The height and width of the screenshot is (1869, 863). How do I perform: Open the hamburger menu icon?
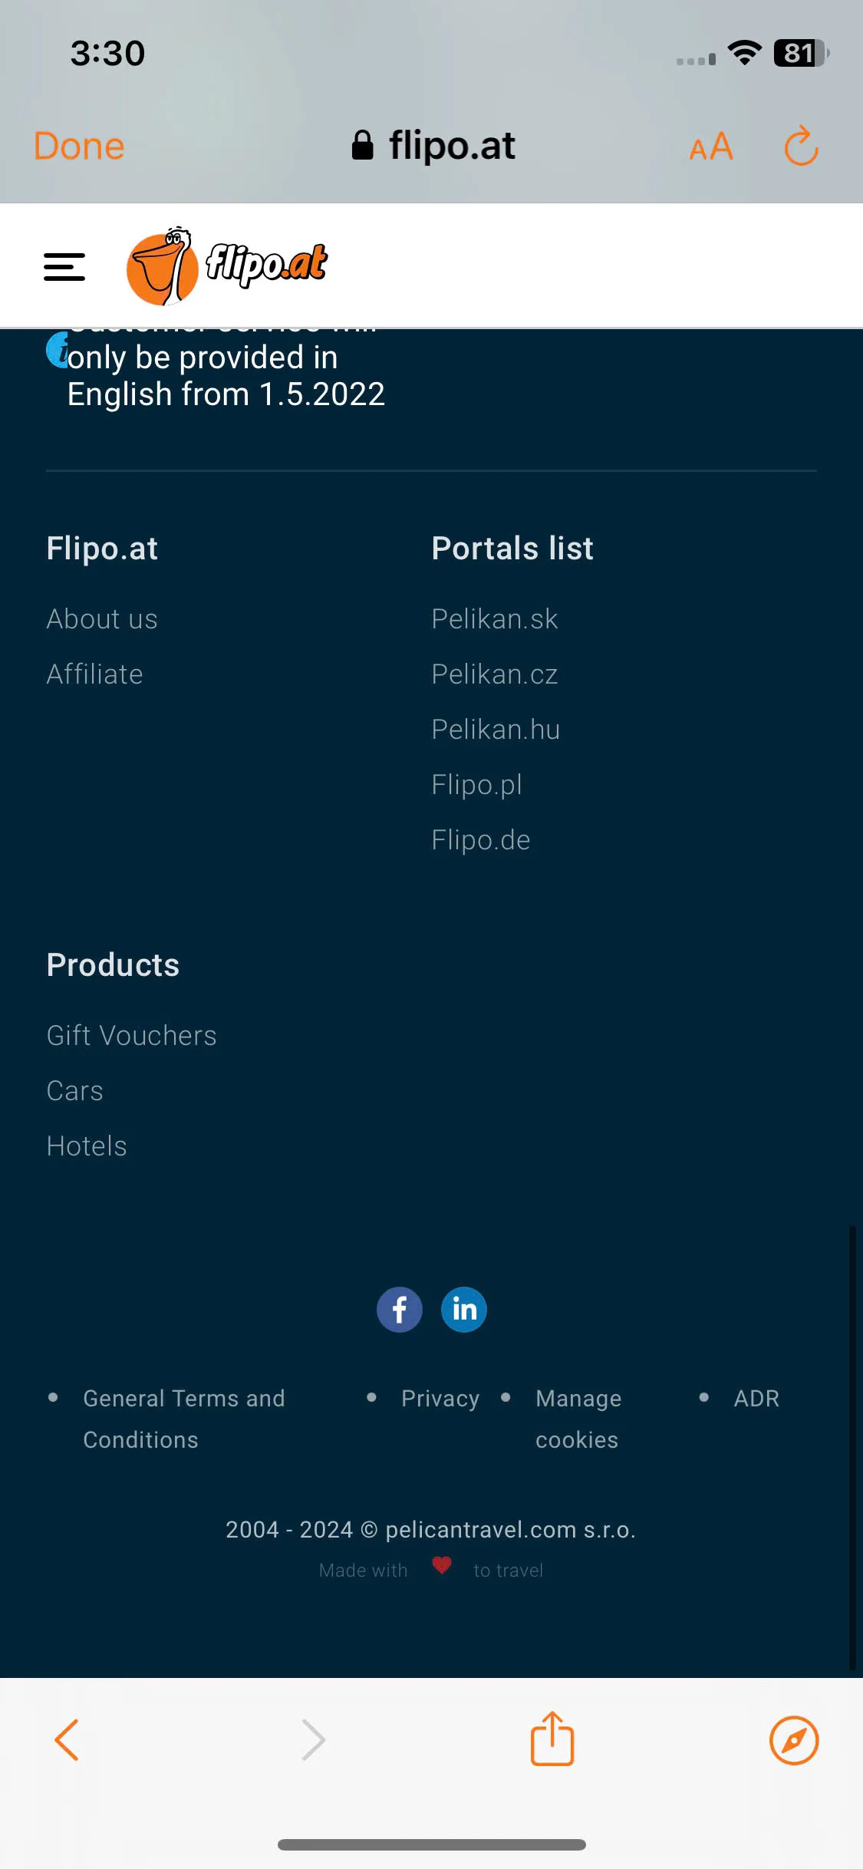click(64, 267)
